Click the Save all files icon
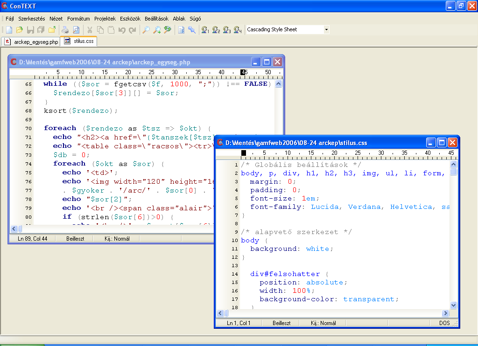This screenshot has height=346, width=478. 41,29
